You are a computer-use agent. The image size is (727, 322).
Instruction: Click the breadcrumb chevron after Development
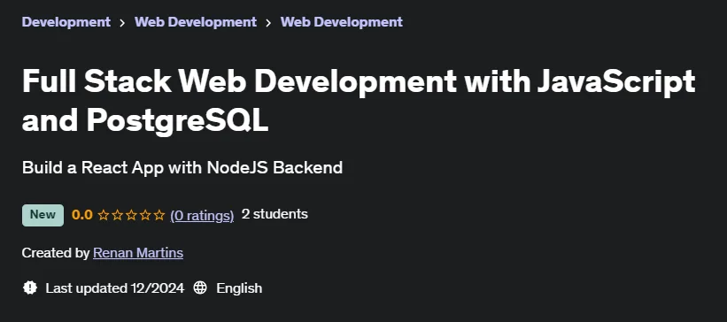tap(122, 23)
